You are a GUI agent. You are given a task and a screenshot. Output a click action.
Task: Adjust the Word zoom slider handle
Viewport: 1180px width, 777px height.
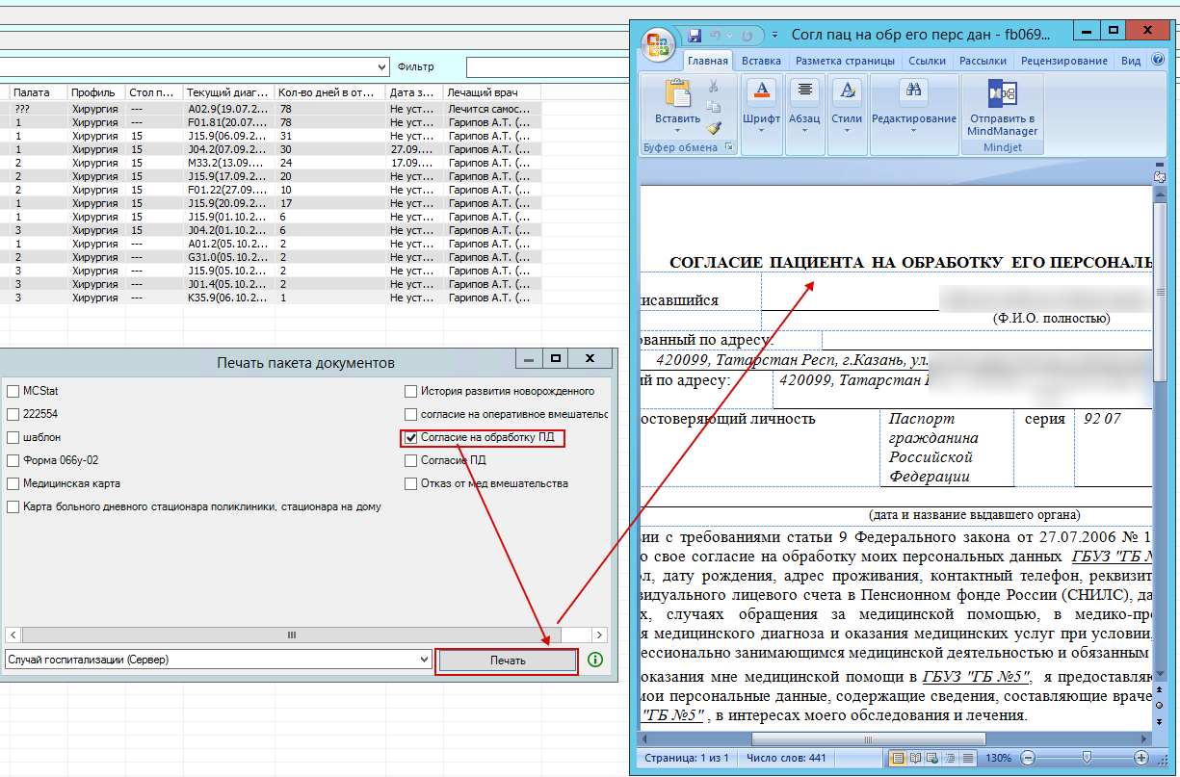point(1087,758)
